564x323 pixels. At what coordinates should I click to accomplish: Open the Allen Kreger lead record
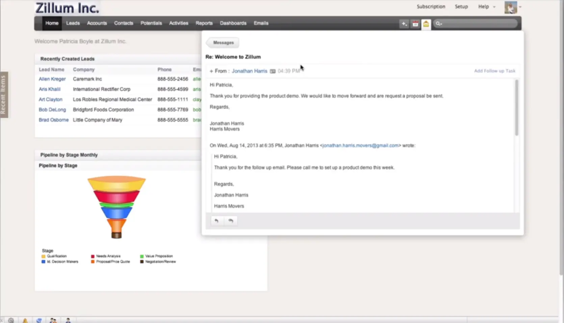pyautogui.click(x=52, y=79)
